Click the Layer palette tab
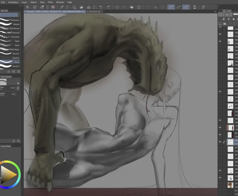The image size is (238, 196). point(228,11)
